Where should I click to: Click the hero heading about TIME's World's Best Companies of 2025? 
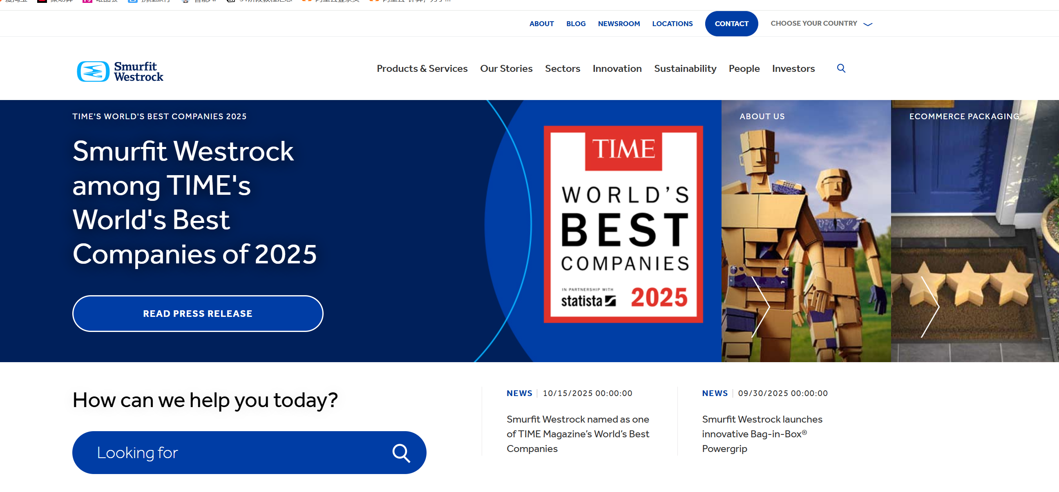tap(195, 203)
